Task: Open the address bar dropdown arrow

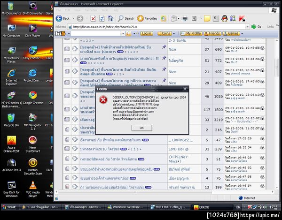Action: coord(248,27)
